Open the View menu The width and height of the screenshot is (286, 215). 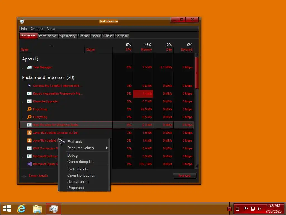pos(51,29)
